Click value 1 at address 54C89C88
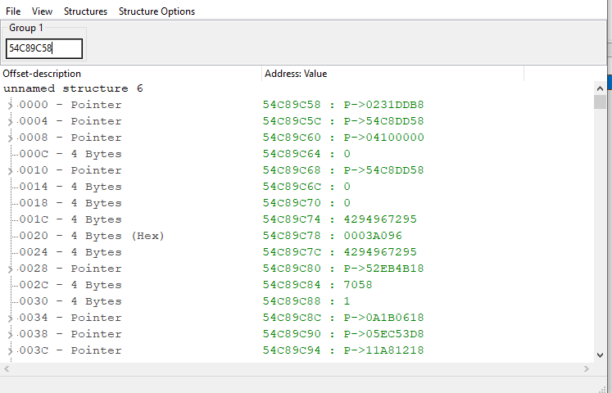Image resolution: width=612 pixels, height=393 pixels. (x=347, y=301)
